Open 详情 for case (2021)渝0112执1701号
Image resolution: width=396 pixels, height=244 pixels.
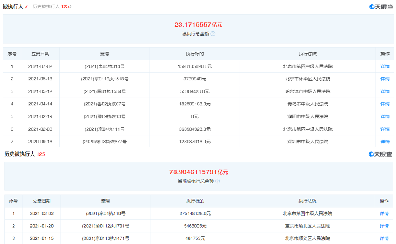pos(384,226)
